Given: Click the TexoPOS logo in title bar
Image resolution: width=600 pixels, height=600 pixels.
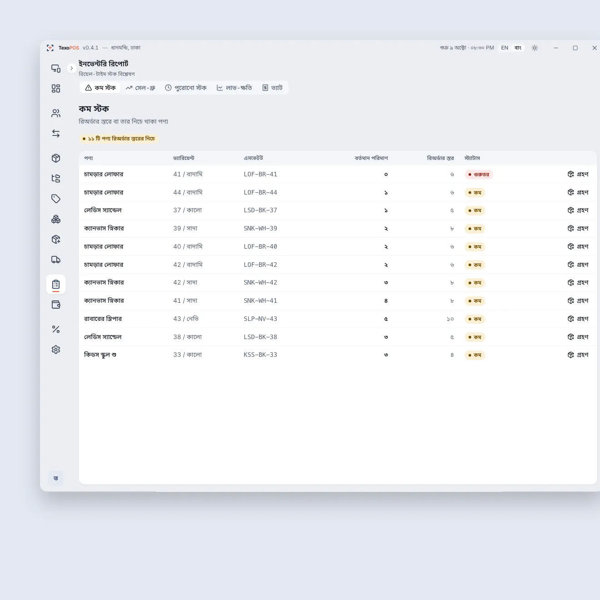Looking at the screenshot, I should point(50,48).
